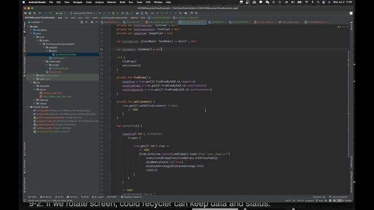The width and height of the screenshot is (374, 210).
Task: Collapse the Gradle Scripts node arrow
Action: (x=29, y=107)
